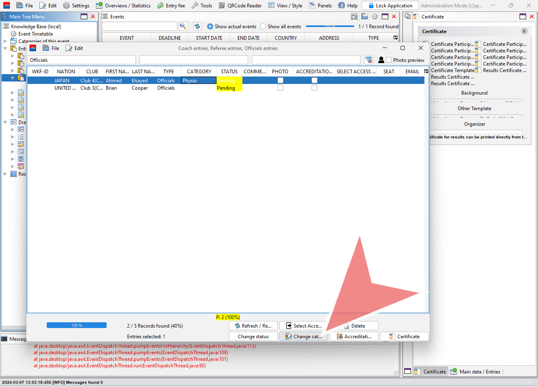This screenshot has width=538, height=387.
Task: Click the refresh icon beside the Events search
Action: tap(197, 26)
